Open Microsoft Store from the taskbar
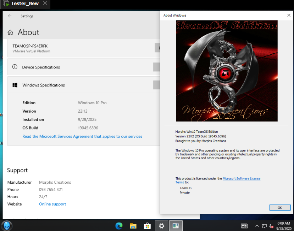This screenshot has height=231, width=294. (x=147, y=226)
